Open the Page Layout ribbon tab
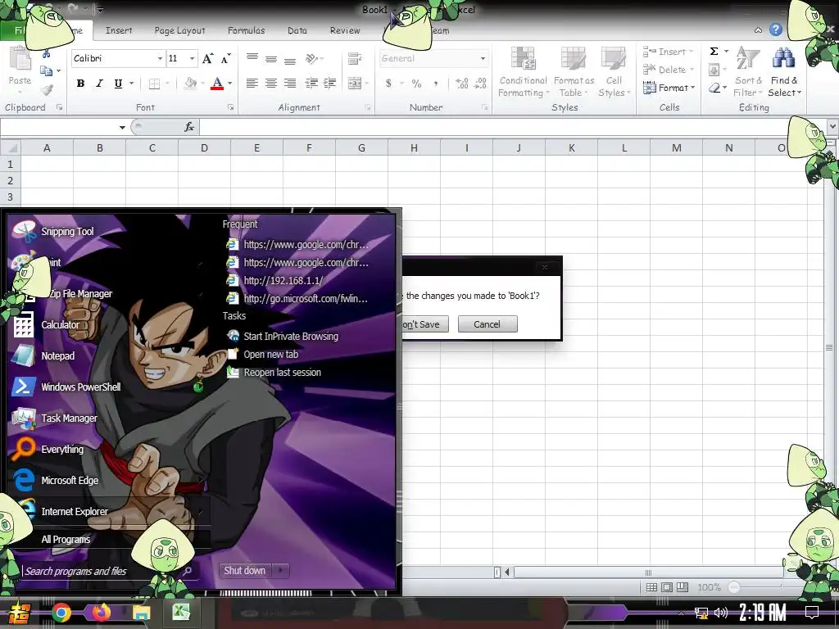839x629 pixels. (179, 30)
